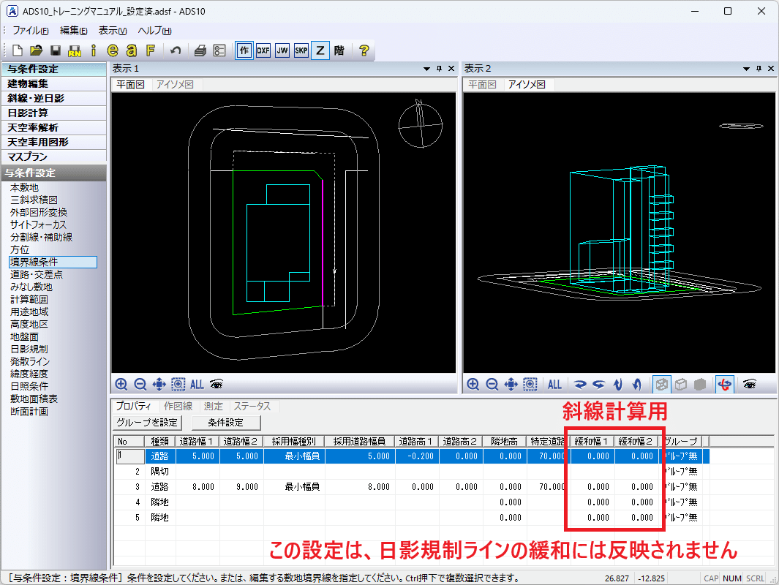Select row 3 道路 in table

click(413, 487)
